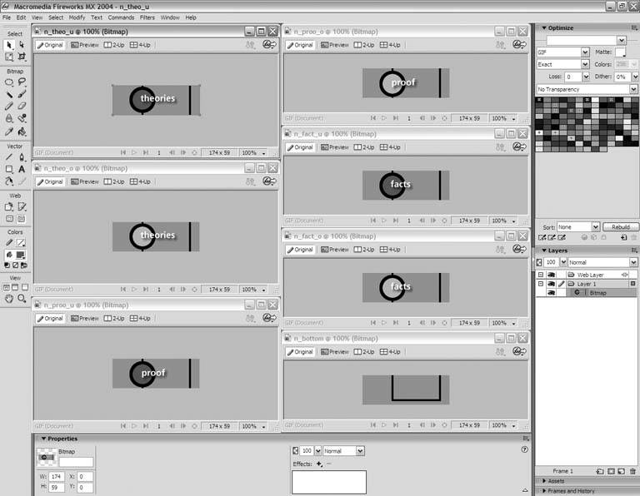Activate the Zoom magnifier tool
This screenshot has width=640, height=496.
pos(22,298)
